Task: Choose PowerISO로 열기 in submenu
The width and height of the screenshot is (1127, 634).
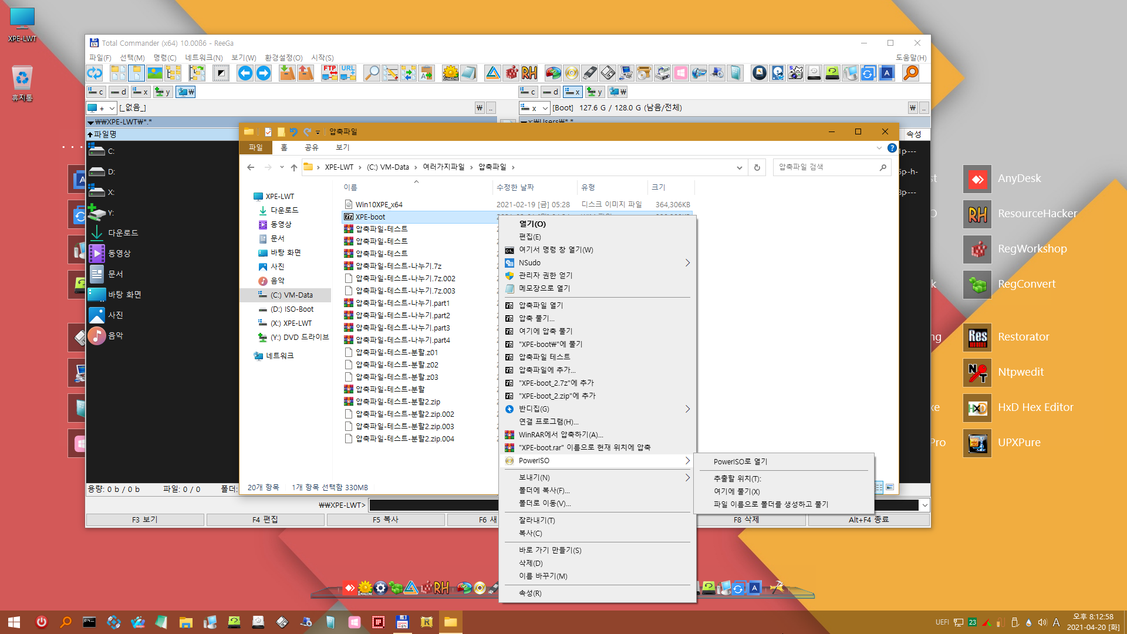Action: point(784,461)
